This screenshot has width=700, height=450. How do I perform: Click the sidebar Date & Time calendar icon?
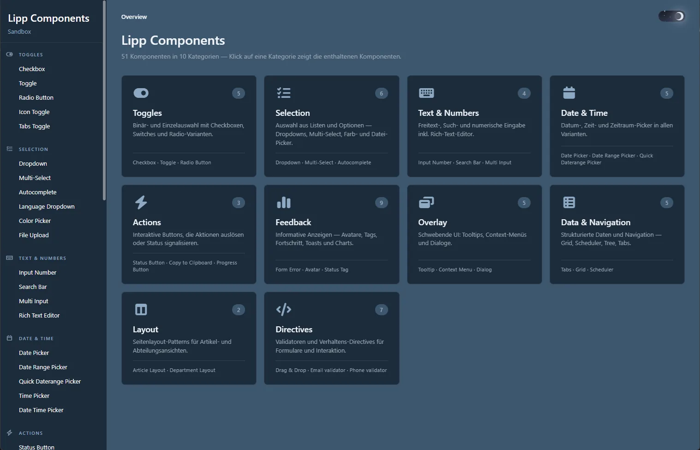tap(9, 338)
